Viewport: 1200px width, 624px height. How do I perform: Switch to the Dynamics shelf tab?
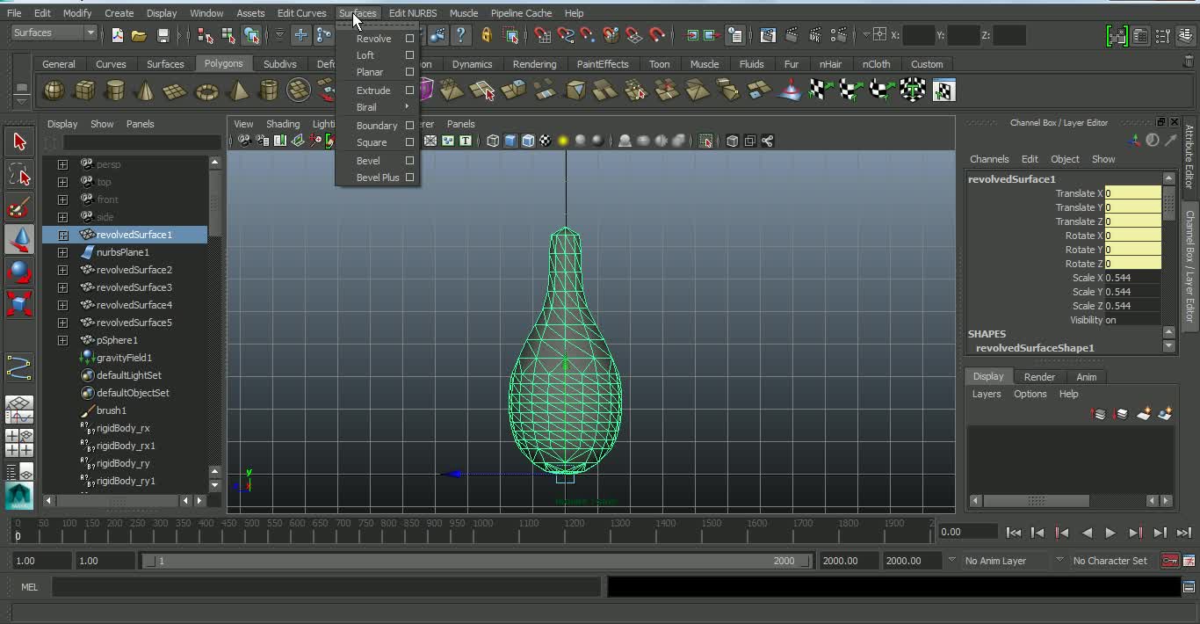tap(472, 64)
